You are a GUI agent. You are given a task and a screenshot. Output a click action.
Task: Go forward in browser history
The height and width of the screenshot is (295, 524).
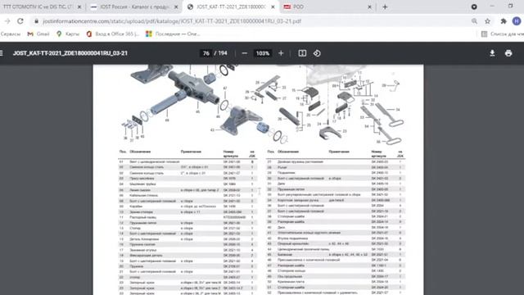(x=7, y=21)
